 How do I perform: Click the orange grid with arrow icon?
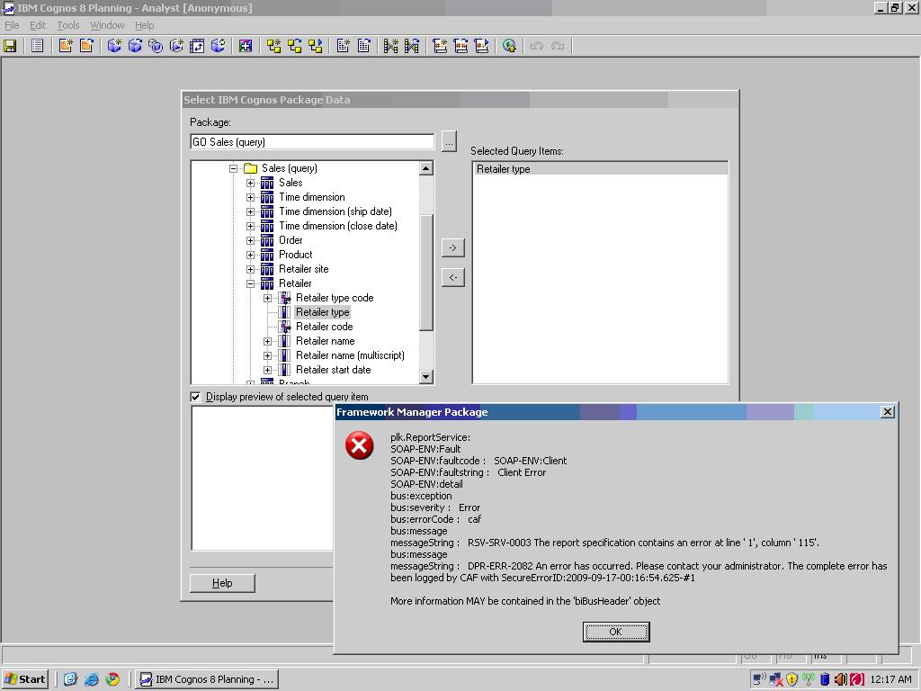[x=86, y=46]
